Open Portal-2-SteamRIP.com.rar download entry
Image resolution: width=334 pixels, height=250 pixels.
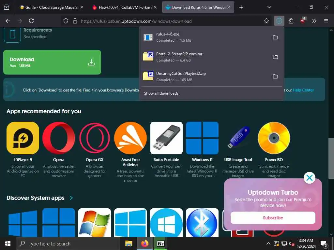click(205, 57)
